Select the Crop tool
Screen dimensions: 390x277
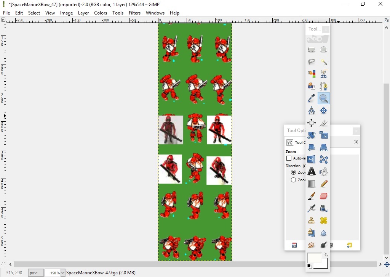coord(323,123)
